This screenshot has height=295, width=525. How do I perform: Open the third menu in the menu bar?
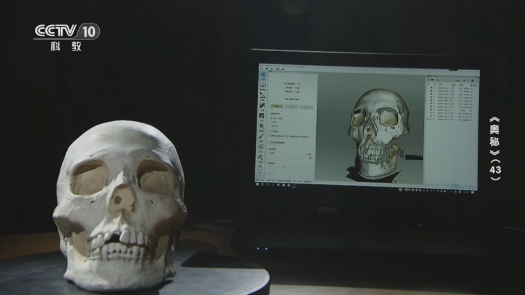pos(272,69)
